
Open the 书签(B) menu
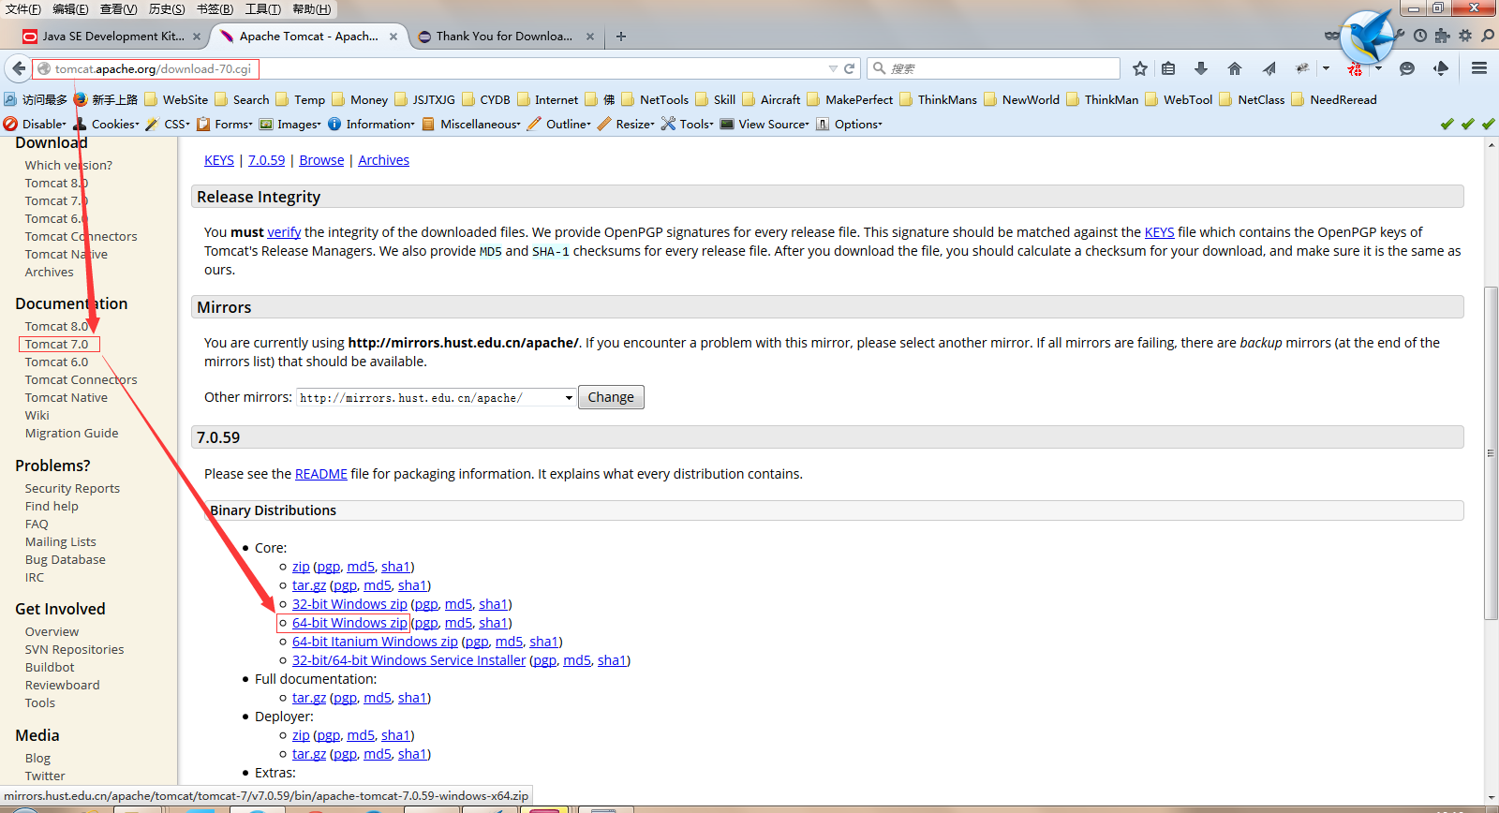[215, 9]
